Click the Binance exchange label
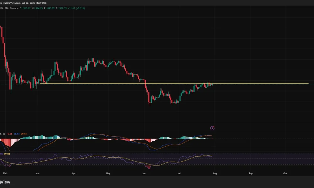 coord(14,8)
